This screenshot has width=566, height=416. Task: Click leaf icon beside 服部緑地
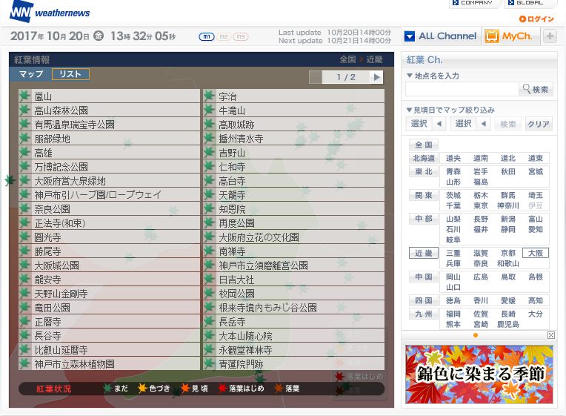24,138
